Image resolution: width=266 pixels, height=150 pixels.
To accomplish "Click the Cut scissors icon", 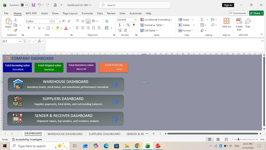I will tap(15, 20).
